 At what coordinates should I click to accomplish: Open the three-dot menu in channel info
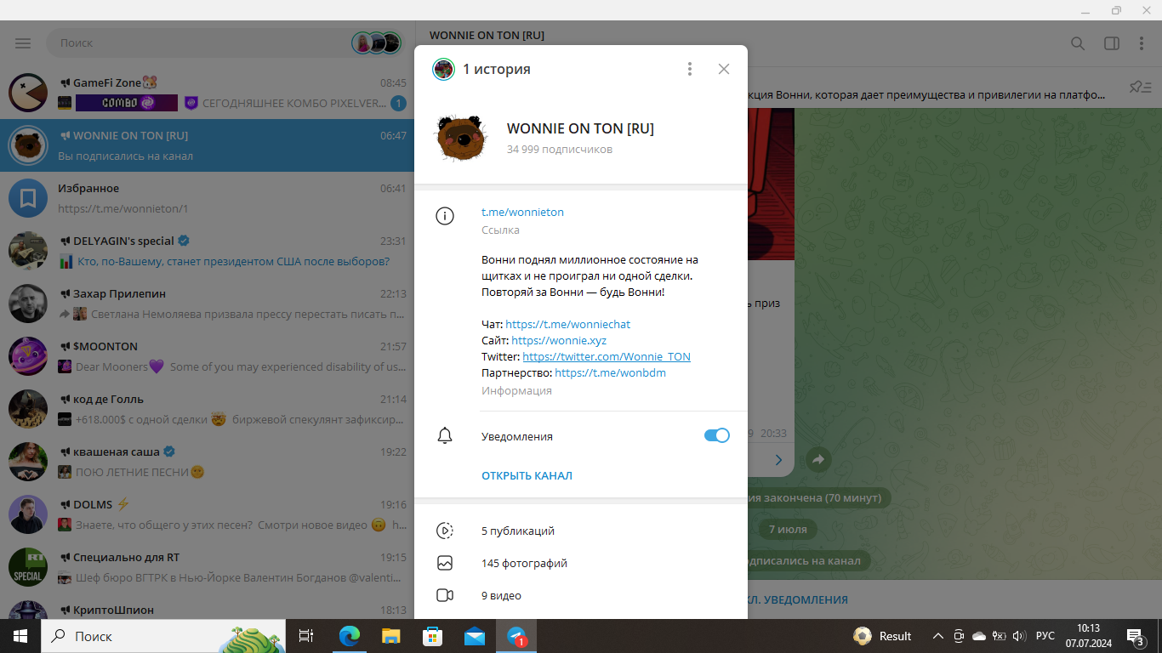coord(690,69)
